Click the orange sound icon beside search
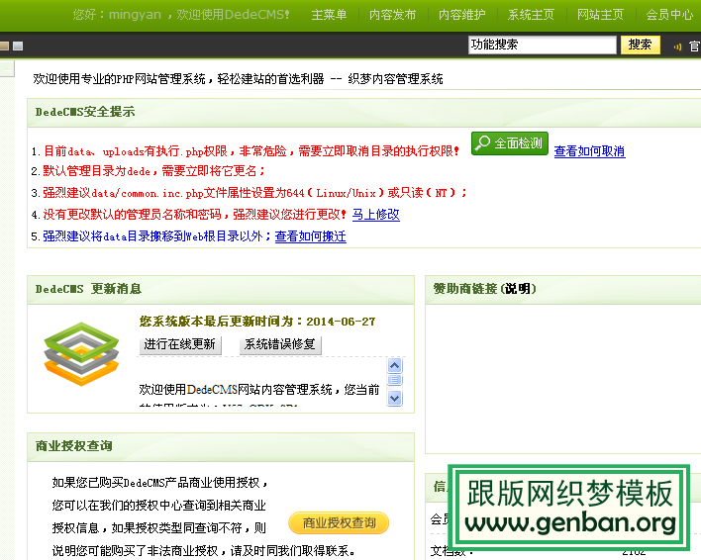This screenshot has width=701, height=560. coord(678,47)
